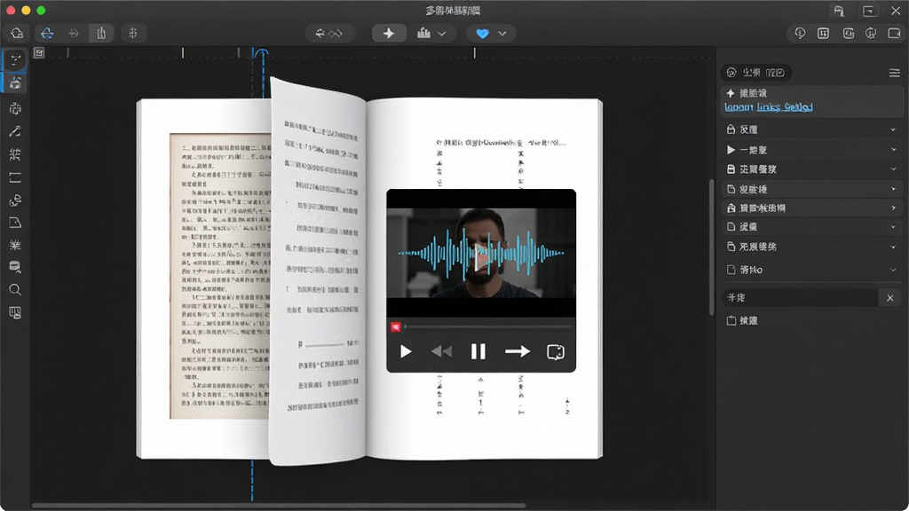Click the video progress bar track

(x=488, y=326)
